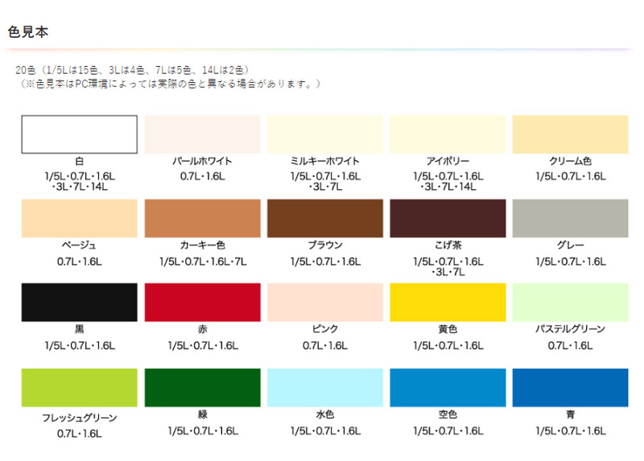Select the black (黒) color swatch
The width and height of the screenshot is (644, 461).
click(79, 303)
